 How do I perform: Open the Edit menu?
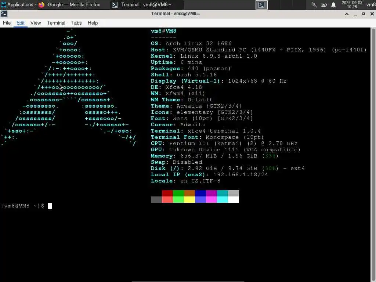coord(21,23)
